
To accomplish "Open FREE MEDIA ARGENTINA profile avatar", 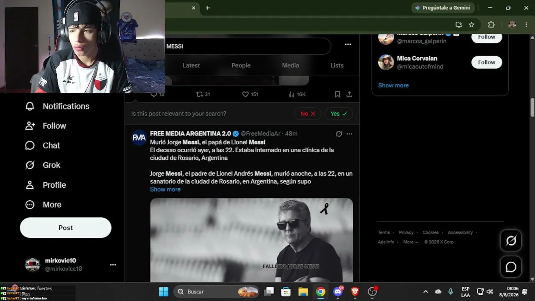I will click(x=139, y=138).
